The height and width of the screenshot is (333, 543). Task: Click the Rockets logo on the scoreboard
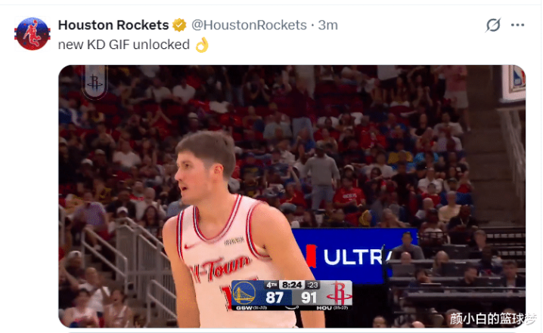339,294
